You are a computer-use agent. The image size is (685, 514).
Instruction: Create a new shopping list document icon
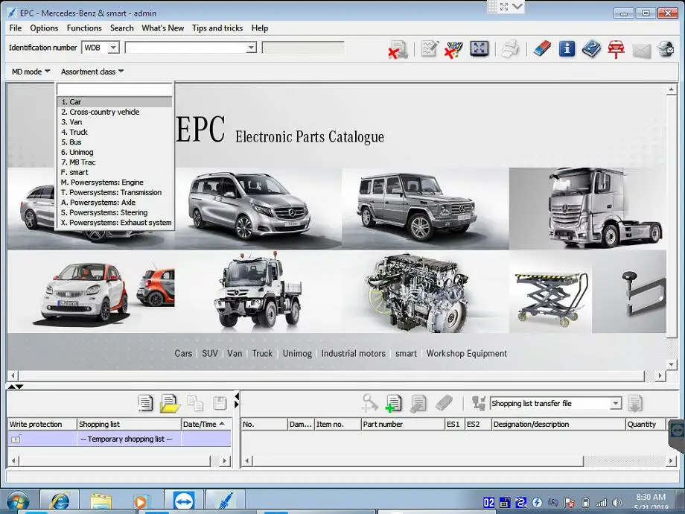click(145, 403)
